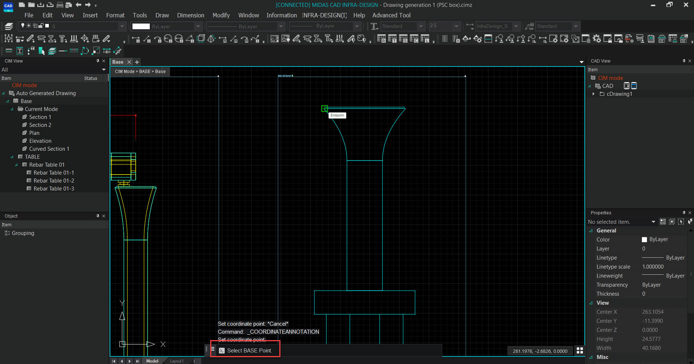Viewport: 694px width, 364px height.
Task: Collapse the General properties group
Action: click(591, 231)
